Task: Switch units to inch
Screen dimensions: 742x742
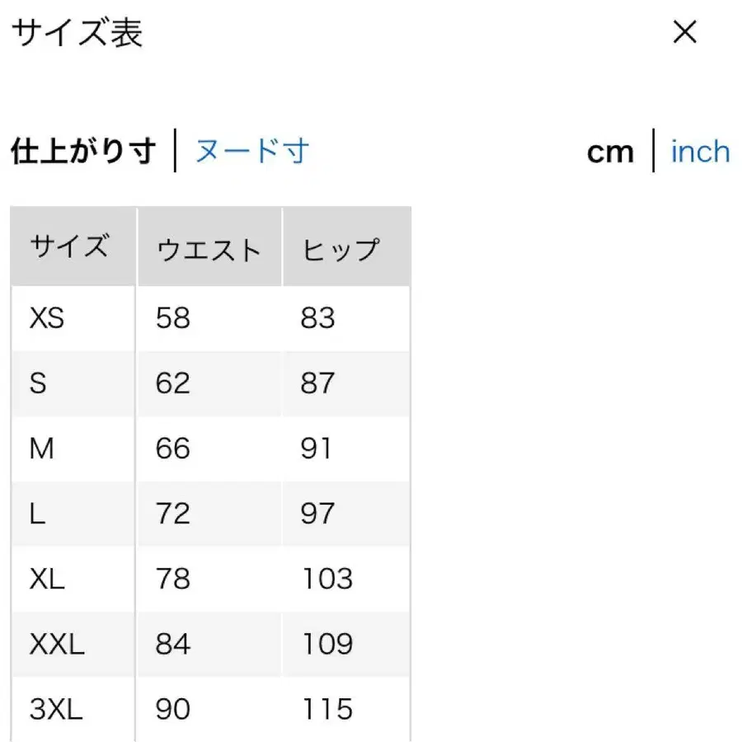Action: pos(700,151)
